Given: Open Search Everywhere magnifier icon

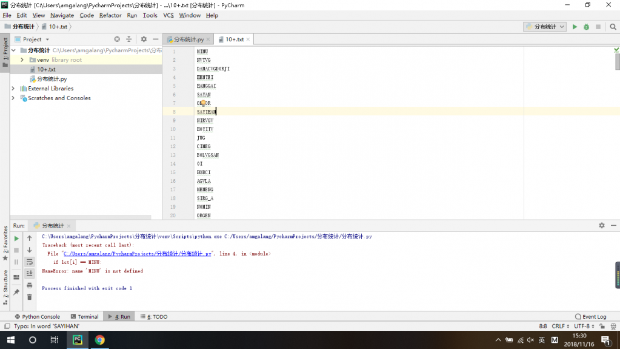Looking at the screenshot, I should coord(613,27).
